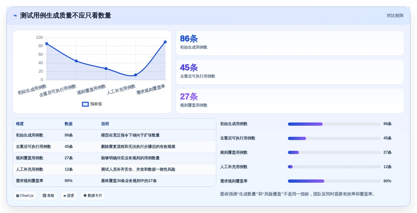
Task: Click table cell 需求规则覆盖率
Action: click(30, 181)
